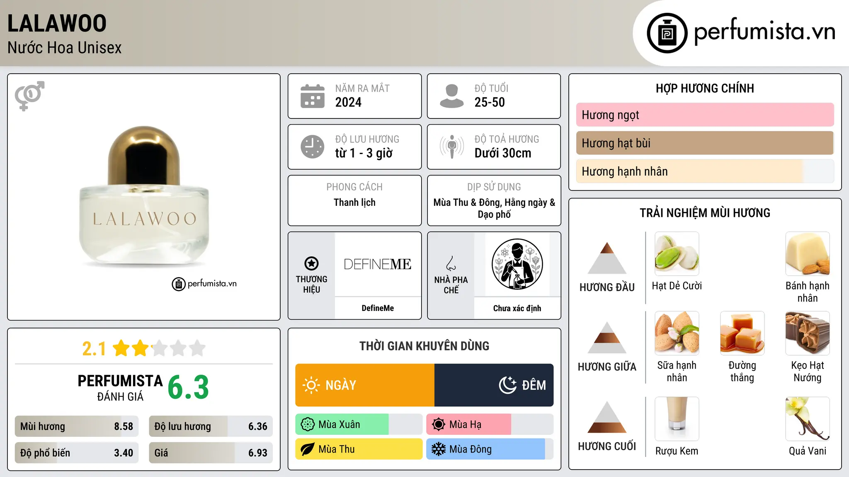Open the Bánh hạnh nhân note image
This screenshot has height=477, width=849.
pos(808,254)
